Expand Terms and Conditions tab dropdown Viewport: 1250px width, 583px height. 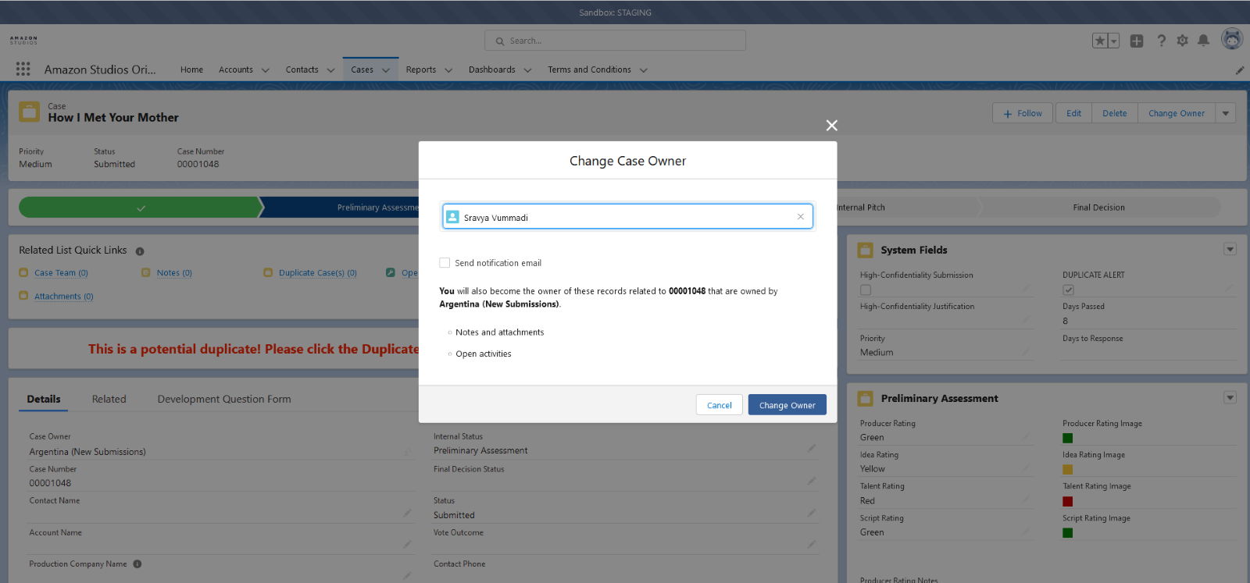644,70
